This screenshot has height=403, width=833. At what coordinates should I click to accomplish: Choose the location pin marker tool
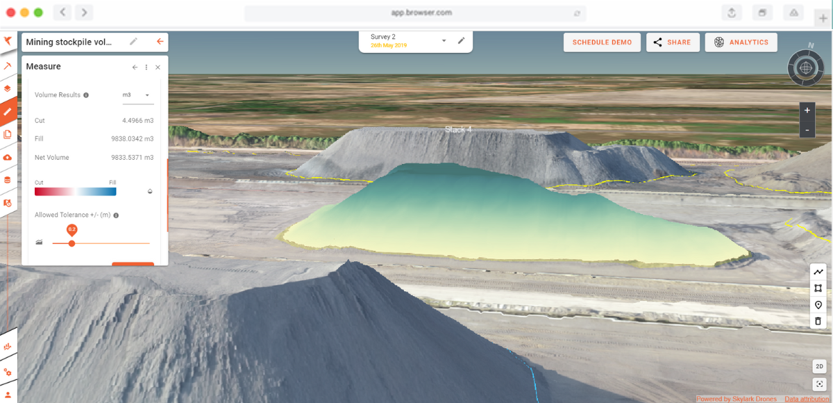pyautogui.click(x=817, y=304)
